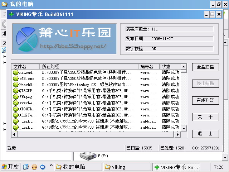Open the 开始 Start menu
Screen dimensions: 229x172
pos(10,167)
